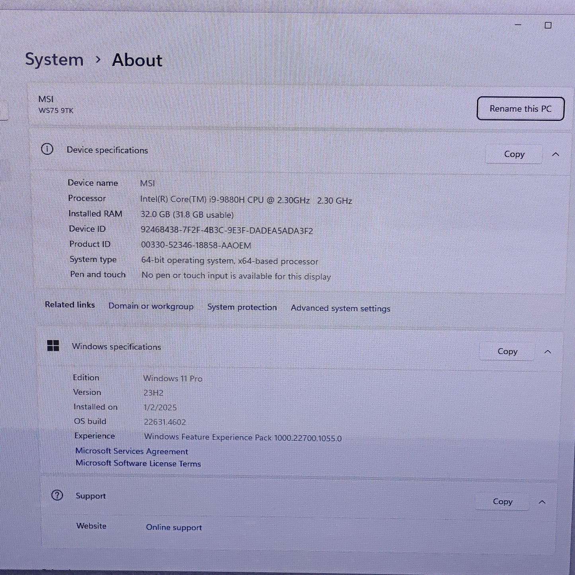Open Advanced system settings link

(341, 308)
